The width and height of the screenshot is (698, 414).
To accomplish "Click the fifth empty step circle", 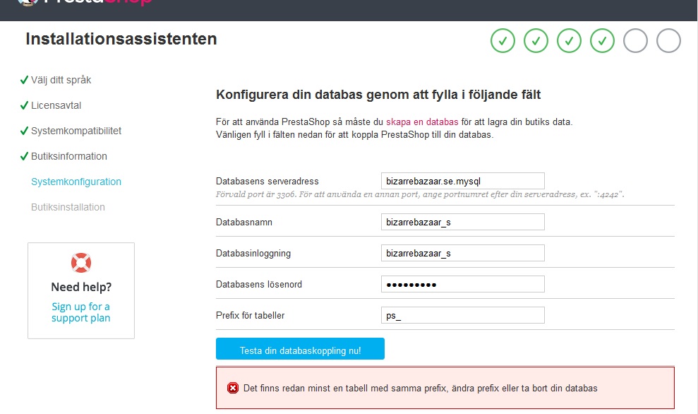I will pyautogui.click(x=635, y=40).
